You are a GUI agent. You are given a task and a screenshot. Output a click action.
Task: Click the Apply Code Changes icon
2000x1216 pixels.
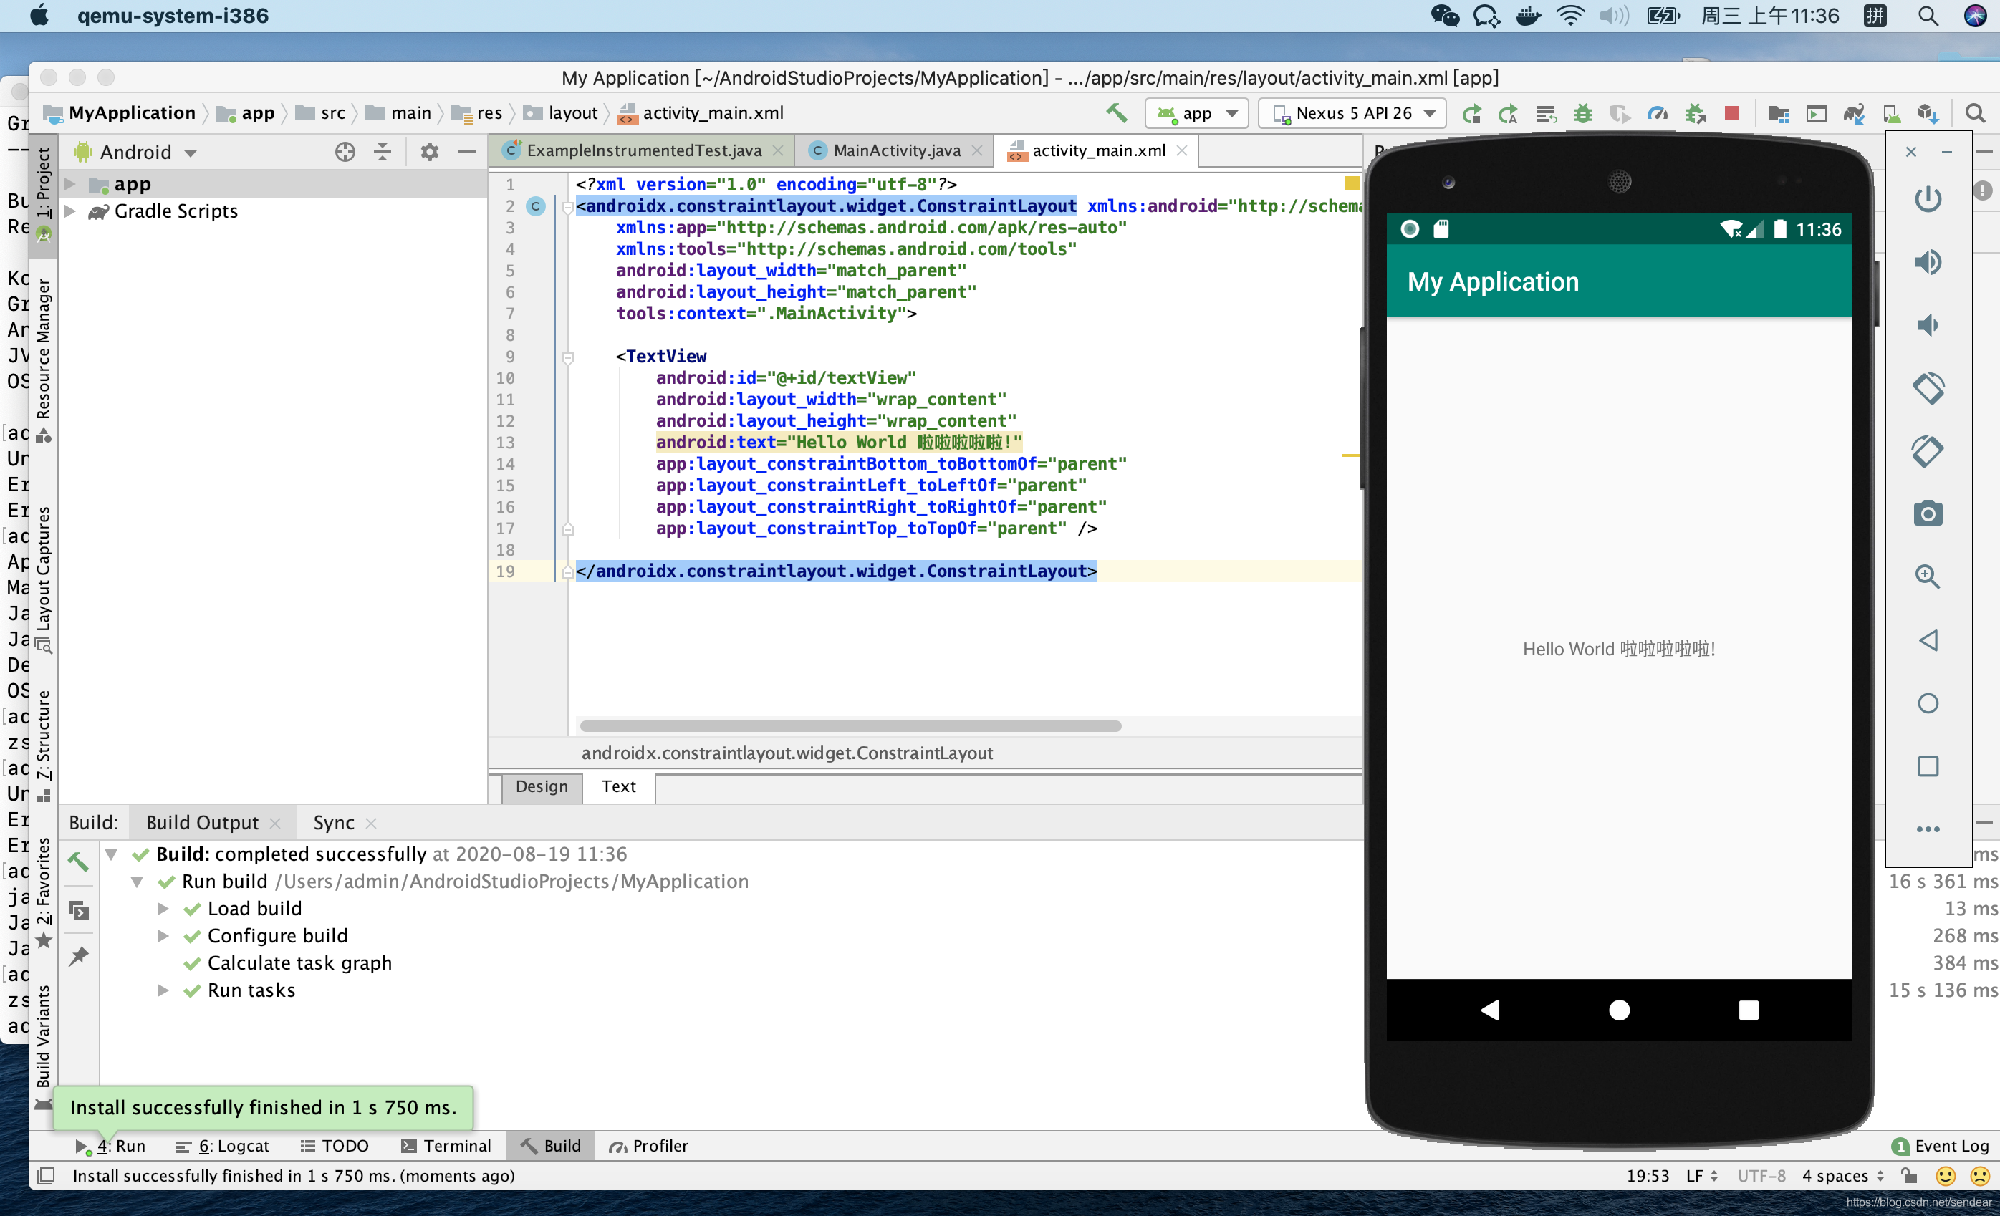[x=1547, y=114]
